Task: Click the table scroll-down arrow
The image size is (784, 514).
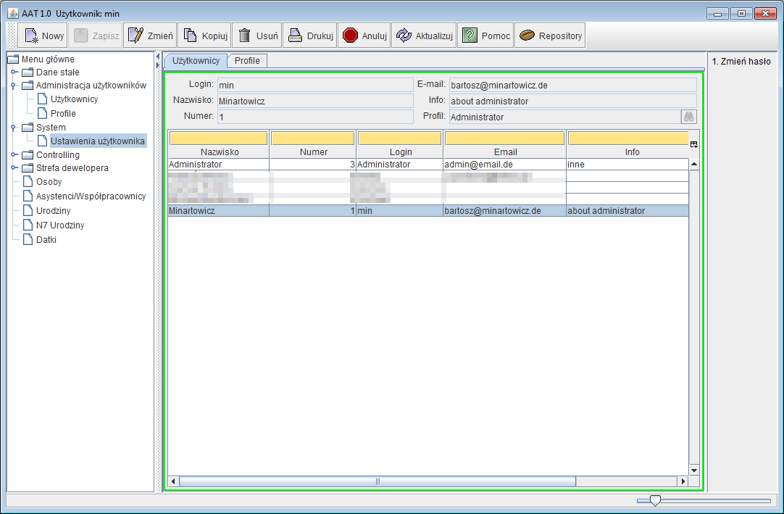Action: pos(694,471)
